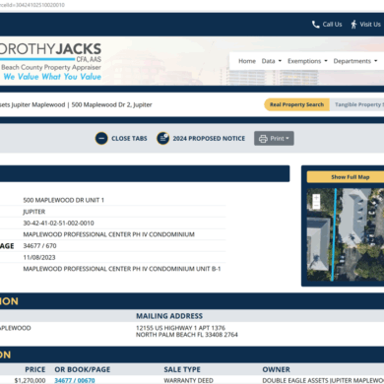Click the Dorothy Jacks Property Appraiser logo

pyautogui.click(x=50, y=61)
